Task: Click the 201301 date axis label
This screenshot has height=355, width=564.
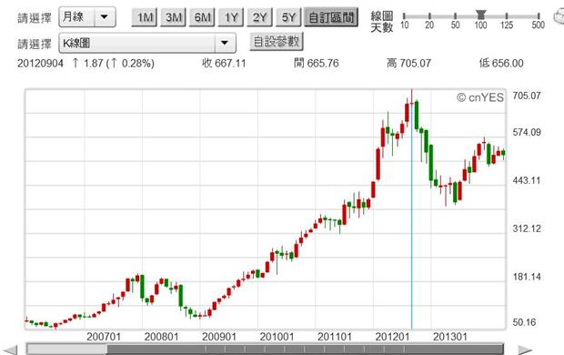Action: pos(450,337)
